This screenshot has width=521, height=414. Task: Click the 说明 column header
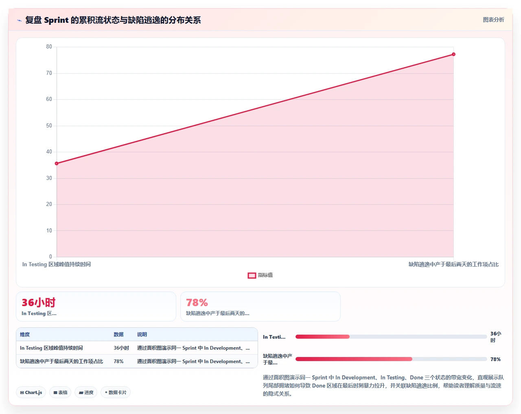[x=142, y=335]
